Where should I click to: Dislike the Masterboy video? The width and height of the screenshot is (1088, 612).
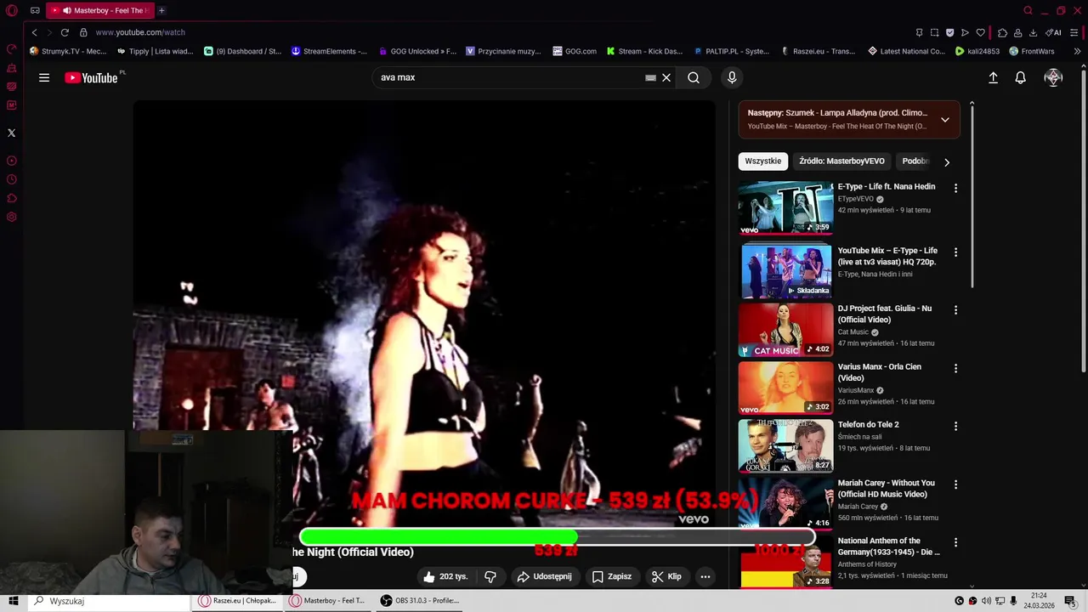pos(490,576)
